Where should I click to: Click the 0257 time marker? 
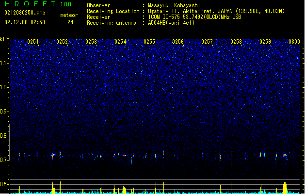tap(207, 42)
